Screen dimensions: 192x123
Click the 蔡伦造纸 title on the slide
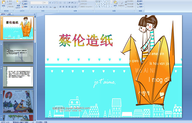86,40
